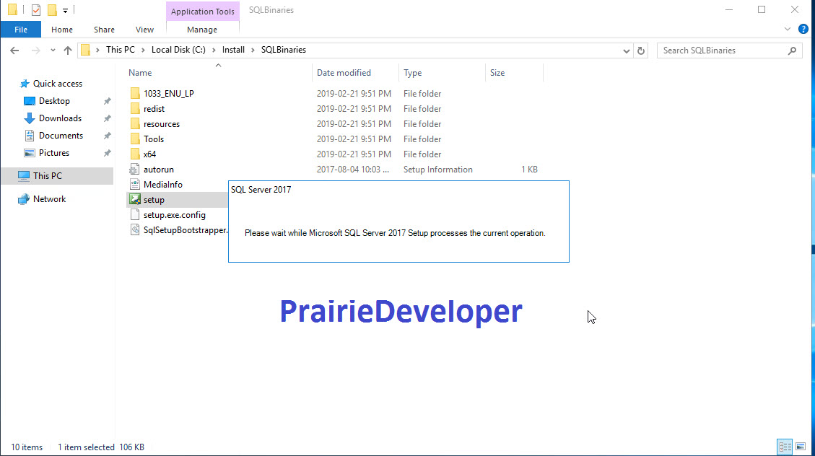The width and height of the screenshot is (815, 456).
Task: Switch to the Home ribbon tab
Action: pyautogui.click(x=62, y=30)
